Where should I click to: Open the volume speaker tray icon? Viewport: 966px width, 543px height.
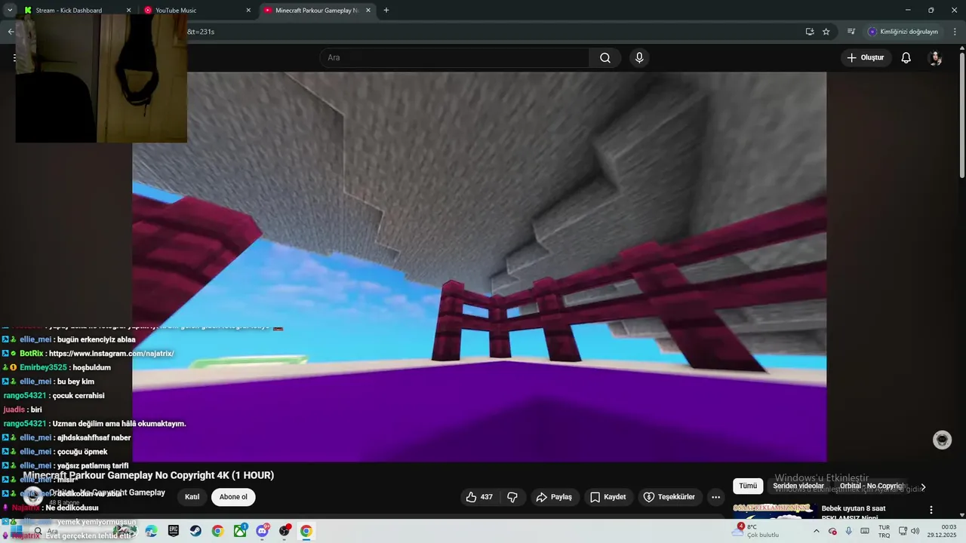[x=915, y=531]
